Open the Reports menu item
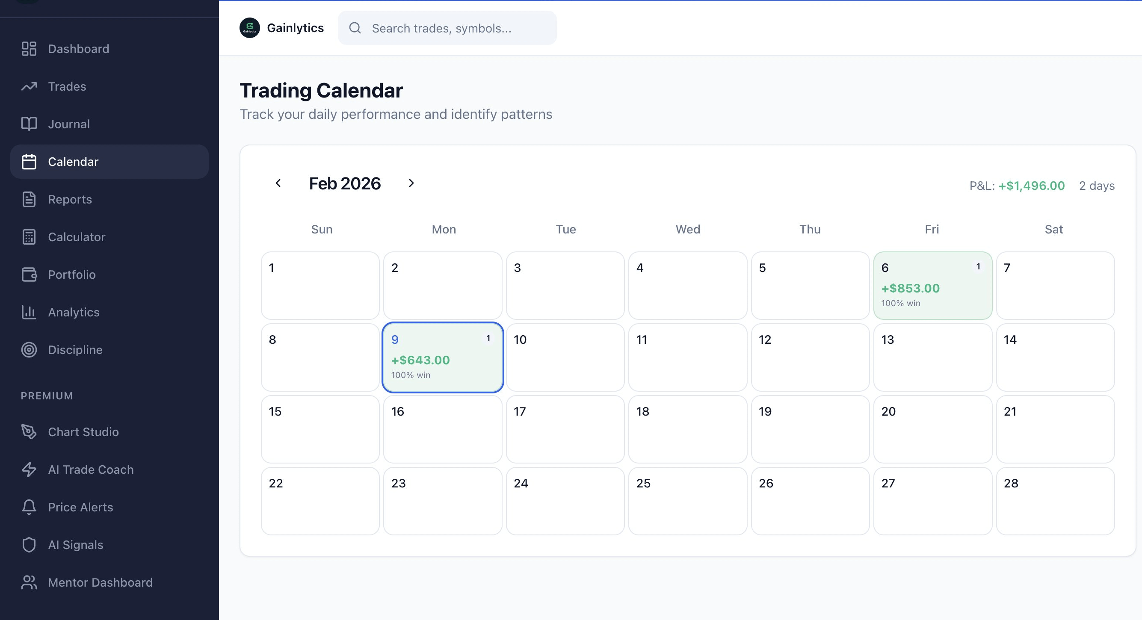Viewport: 1142px width, 620px height. pos(70,199)
